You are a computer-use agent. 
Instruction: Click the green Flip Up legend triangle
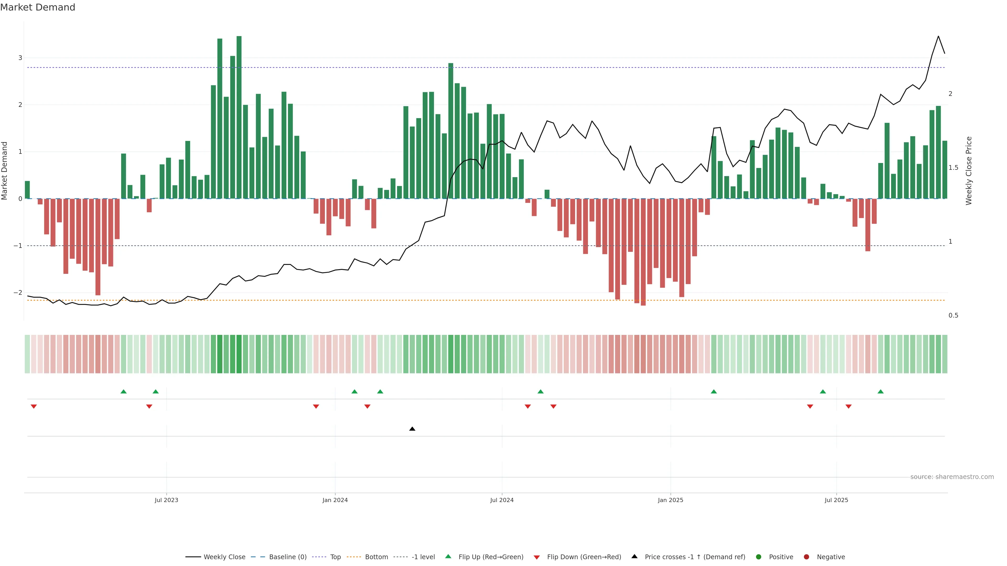coord(448,557)
